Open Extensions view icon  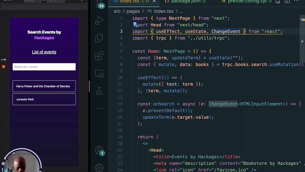99,56
